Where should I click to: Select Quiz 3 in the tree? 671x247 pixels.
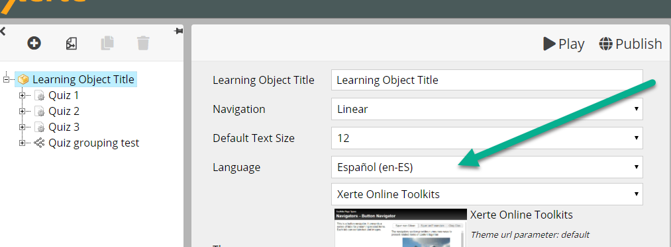64,127
